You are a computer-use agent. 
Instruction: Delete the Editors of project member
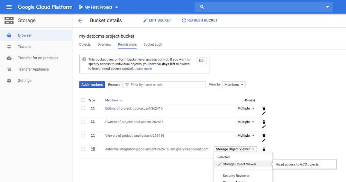click(264, 108)
